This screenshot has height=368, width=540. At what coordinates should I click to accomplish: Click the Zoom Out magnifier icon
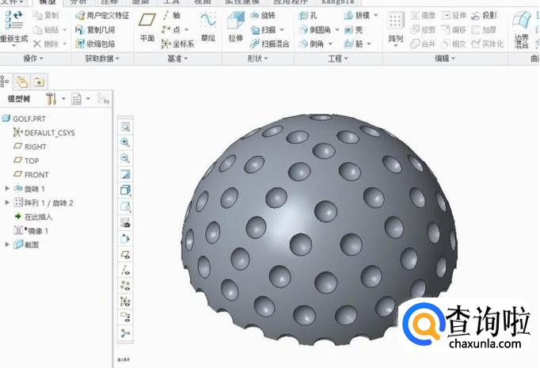[125, 158]
